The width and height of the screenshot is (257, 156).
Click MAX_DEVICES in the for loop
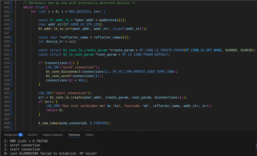(x=80, y=12)
